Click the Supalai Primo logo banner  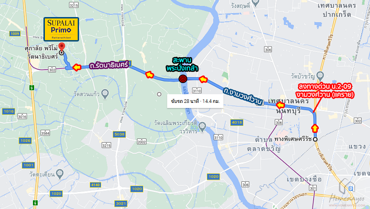tap(61, 29)
